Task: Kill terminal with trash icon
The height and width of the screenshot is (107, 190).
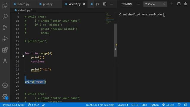Action: coord(185,4)
